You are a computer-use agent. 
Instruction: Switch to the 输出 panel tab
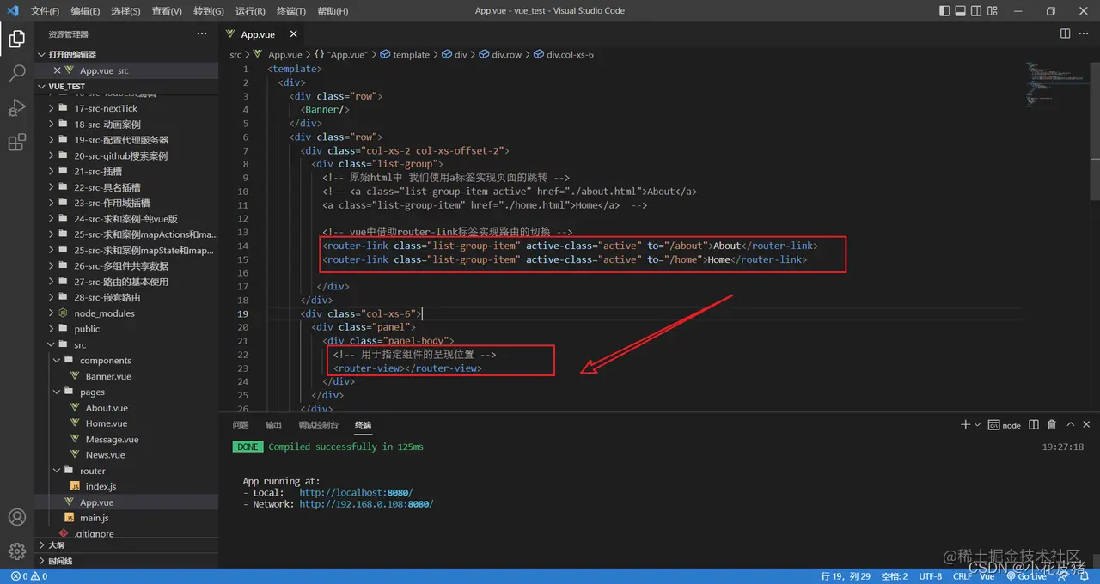click(x=273, y=425)
